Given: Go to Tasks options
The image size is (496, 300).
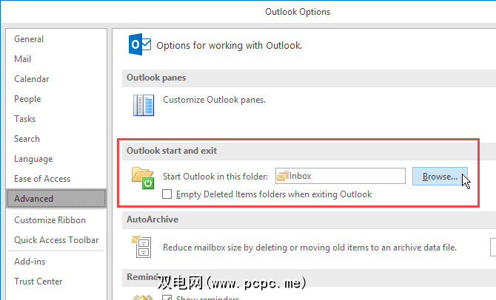Looking at the screenshot, I should (x=24, y=119).
